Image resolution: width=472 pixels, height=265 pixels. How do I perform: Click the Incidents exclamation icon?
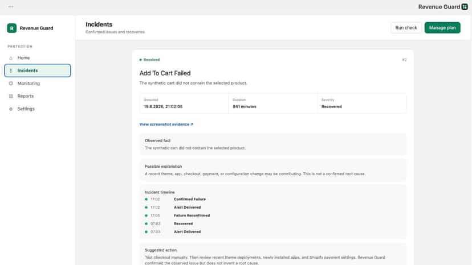[x=11, y=71]
